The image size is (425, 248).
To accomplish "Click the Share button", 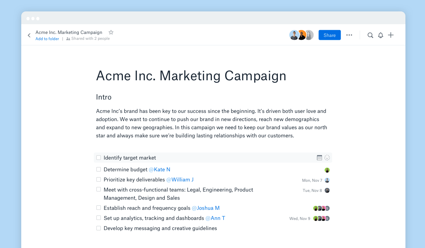I will (330, 35).
